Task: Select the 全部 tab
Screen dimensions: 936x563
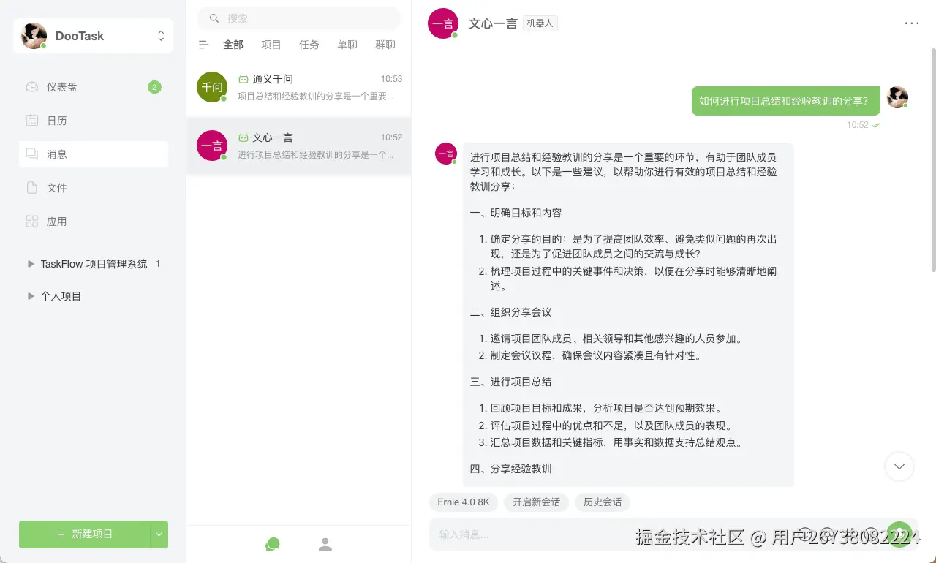Action: pos(233,45)
